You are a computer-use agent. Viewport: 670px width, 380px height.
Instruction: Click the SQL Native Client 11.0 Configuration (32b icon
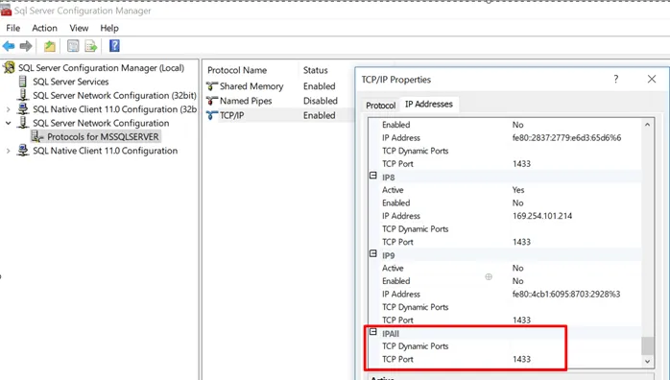point(23,108)
